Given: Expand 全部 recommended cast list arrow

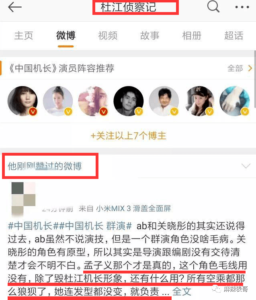Looking at the screenshot, I should tap(240, 68).
